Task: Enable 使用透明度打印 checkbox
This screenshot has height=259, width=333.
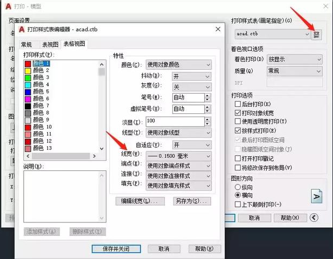Action: click(238, 121)
